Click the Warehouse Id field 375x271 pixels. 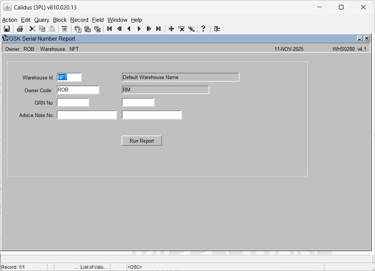(69, 78)
